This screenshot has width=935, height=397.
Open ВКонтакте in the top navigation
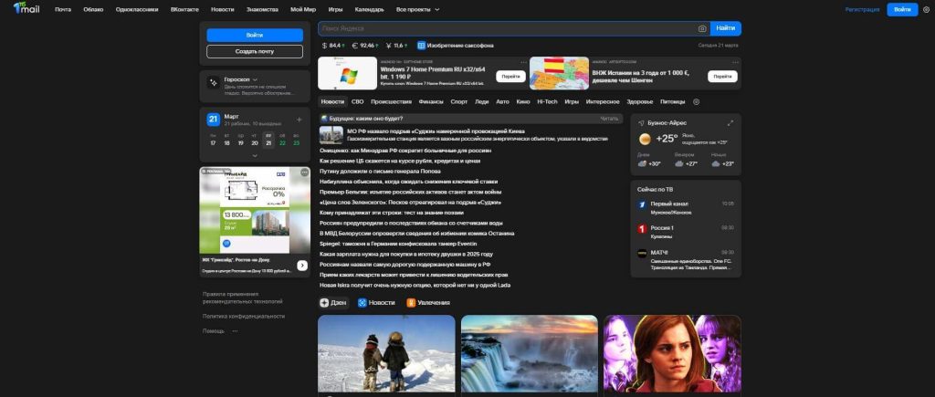184,9
